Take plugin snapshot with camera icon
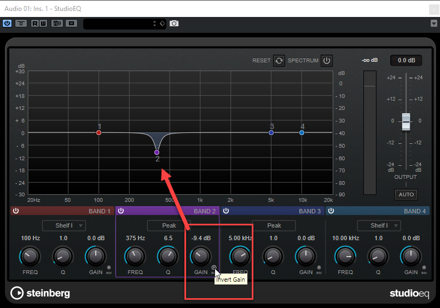This screenshot has width=440, height=308. click(174, 24)
